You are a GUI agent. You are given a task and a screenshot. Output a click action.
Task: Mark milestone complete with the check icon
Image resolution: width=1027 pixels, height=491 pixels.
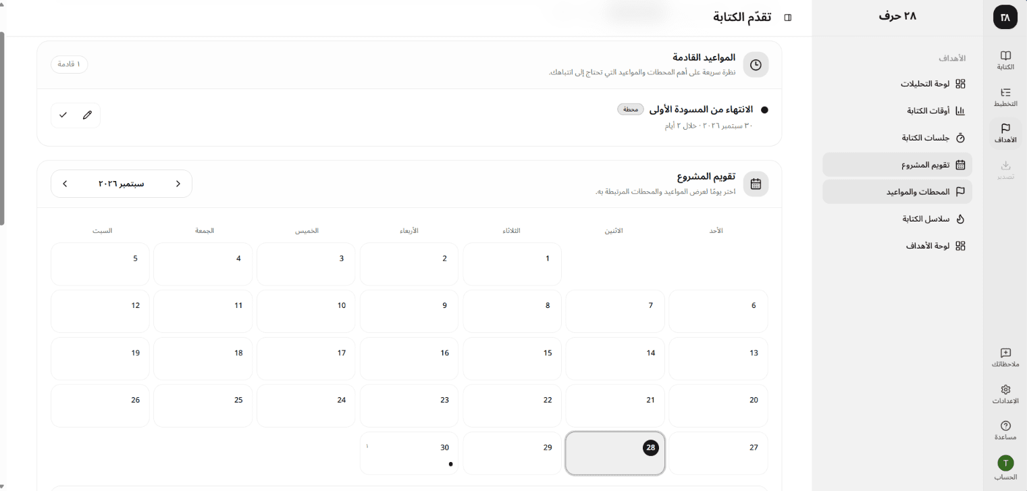click(63, 115)
